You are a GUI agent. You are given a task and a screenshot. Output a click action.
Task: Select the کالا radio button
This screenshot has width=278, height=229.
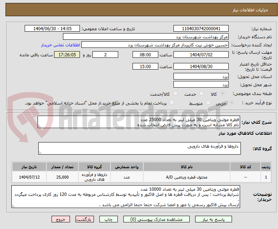point(222,94)
